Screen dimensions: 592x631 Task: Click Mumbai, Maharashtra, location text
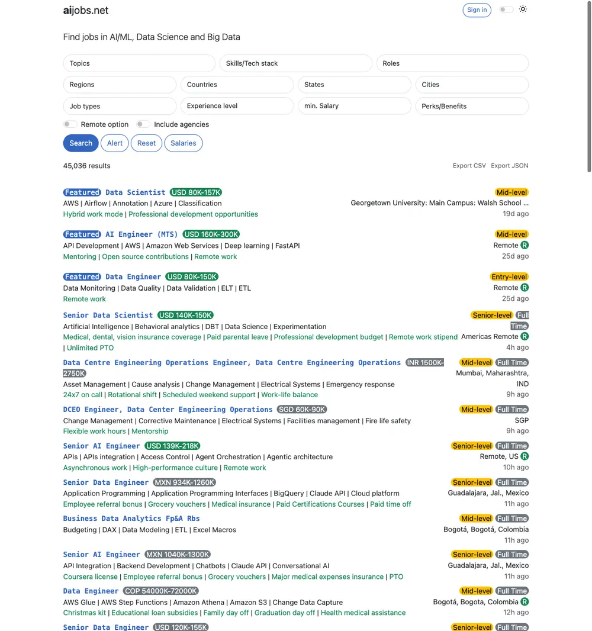492,373
